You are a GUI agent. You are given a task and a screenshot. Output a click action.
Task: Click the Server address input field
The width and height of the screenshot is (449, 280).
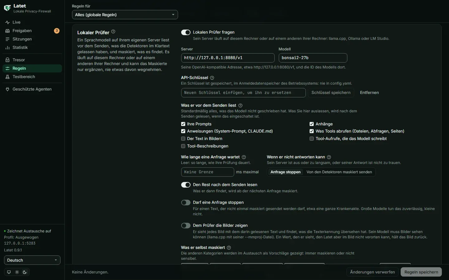coord(228,58)
